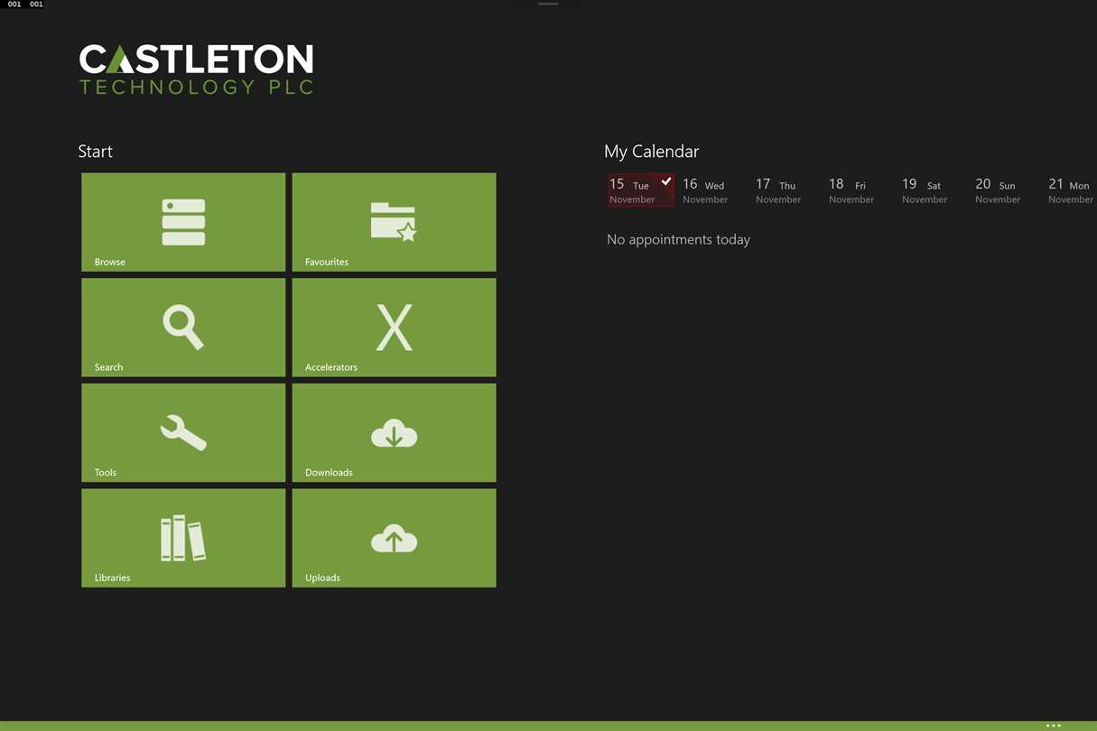Select Friday 18 November in calendar
The height and width of the screenshot is (731, 1097).
[851, 190]
